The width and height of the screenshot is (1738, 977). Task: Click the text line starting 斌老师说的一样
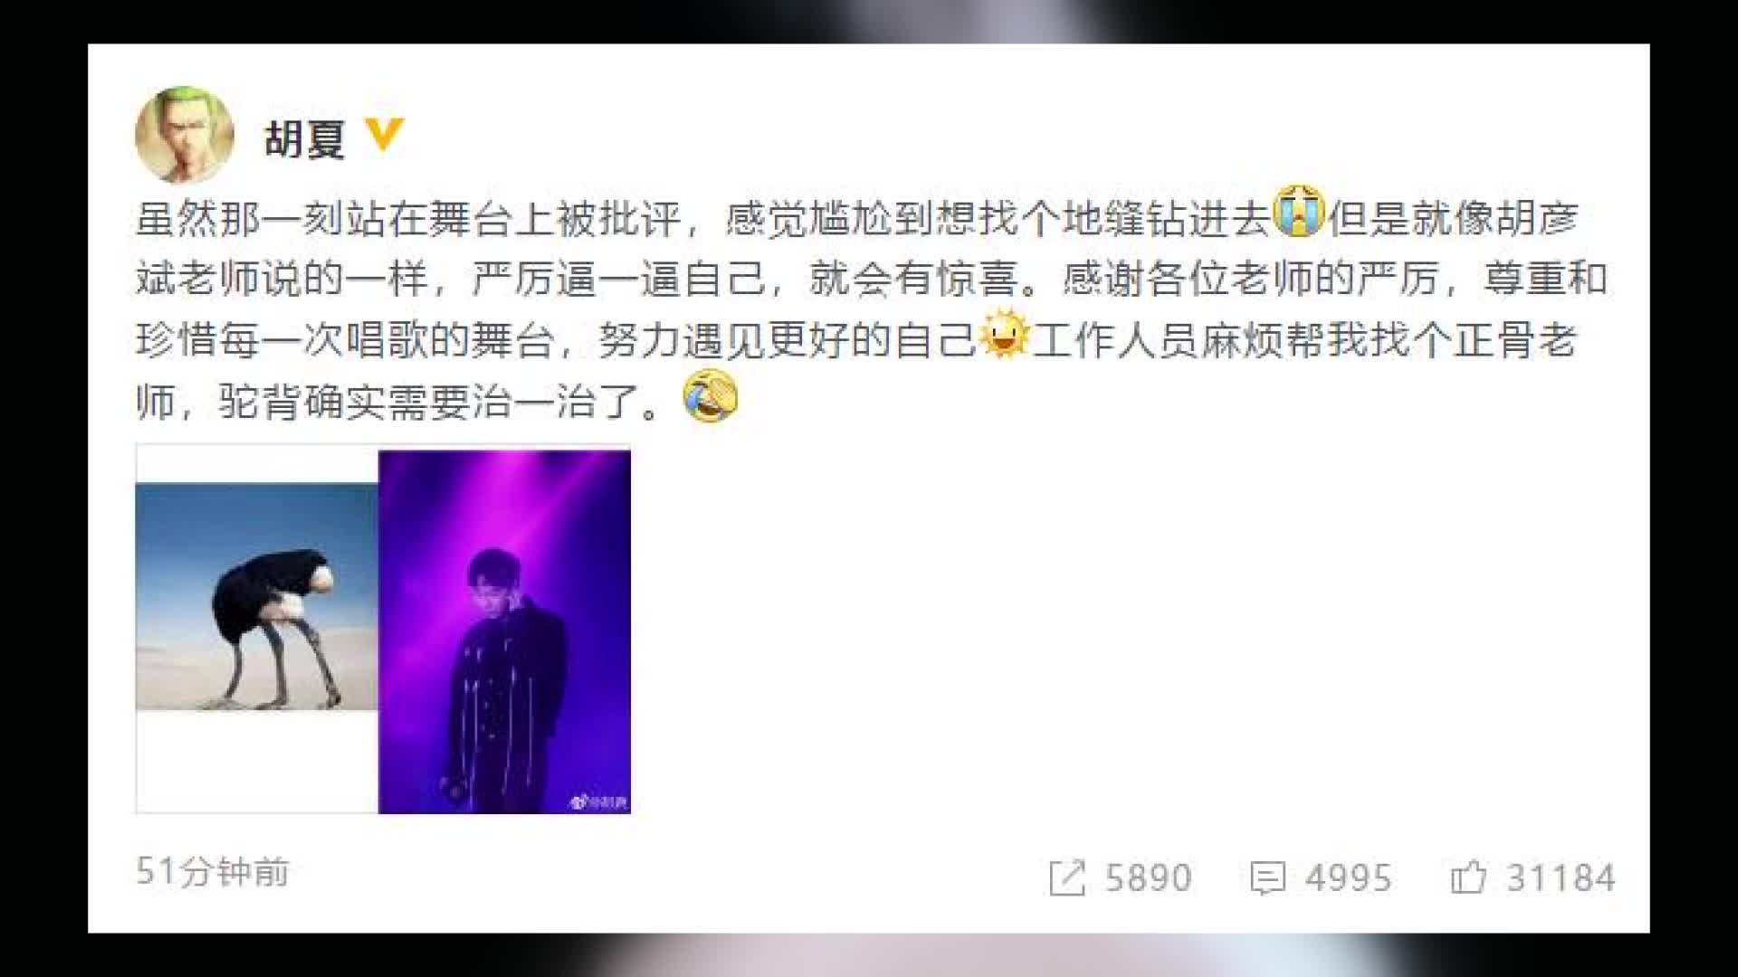coord(871,279)
